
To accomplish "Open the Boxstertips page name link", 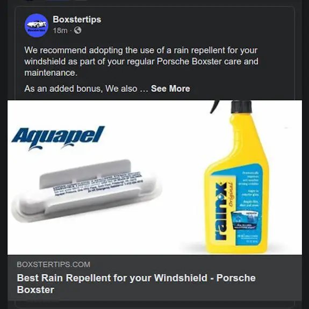I will click(77, 19).
